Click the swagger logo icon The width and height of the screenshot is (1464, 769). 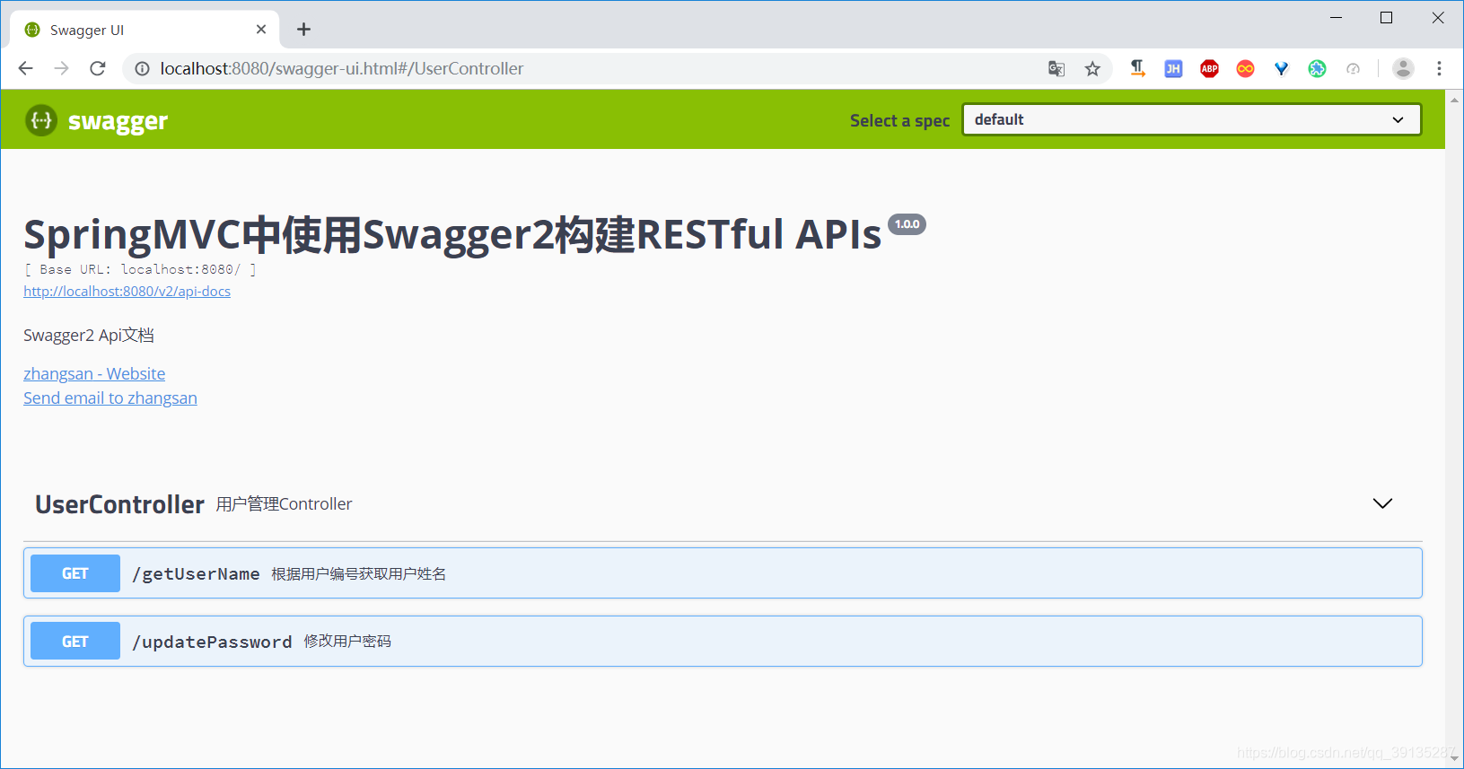click(41, 120)
